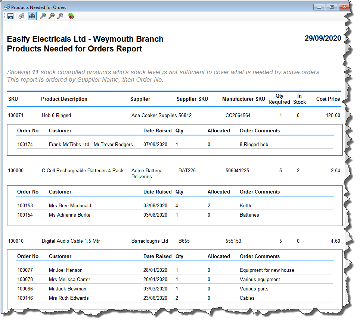Image resolution: width=360 pixels, height=324 pixels.
Task: Select order number 100174 row
Action: point(25,145)
